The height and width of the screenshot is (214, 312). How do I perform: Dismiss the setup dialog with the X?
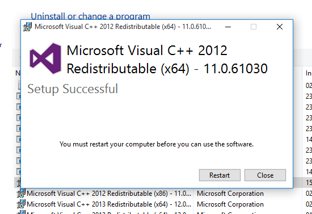(280, 27)
